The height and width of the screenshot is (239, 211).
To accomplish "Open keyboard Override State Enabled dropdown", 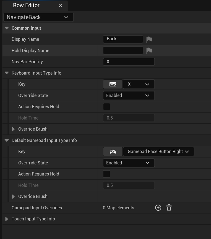I will pyautogui.click(x=129, y=95).
